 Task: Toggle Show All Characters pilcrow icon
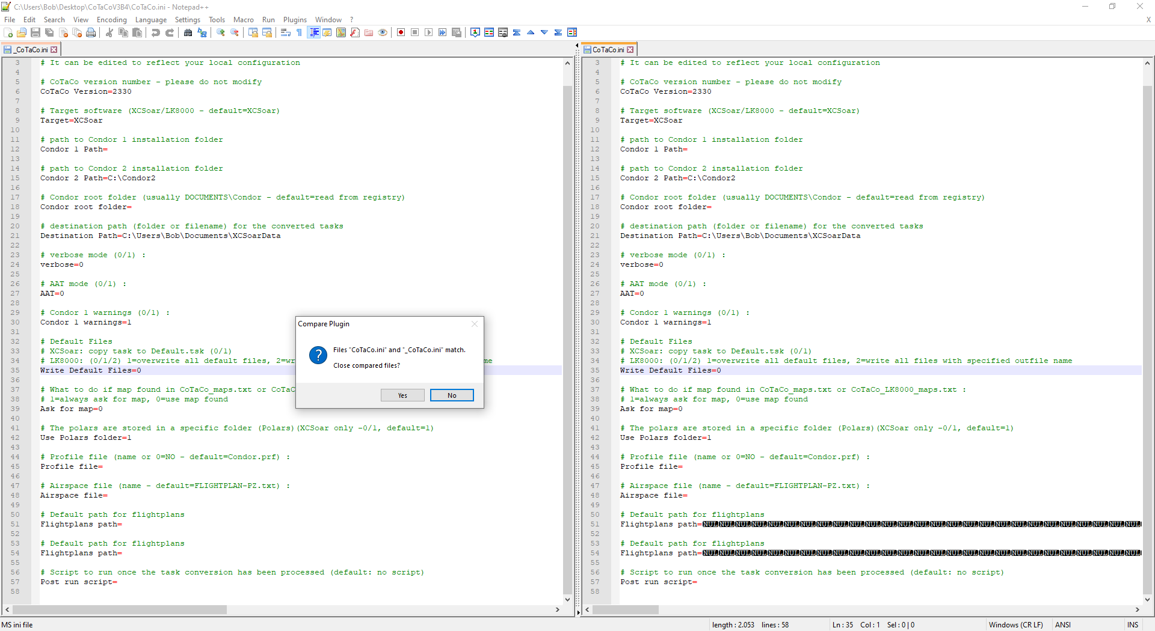[300, 32]
